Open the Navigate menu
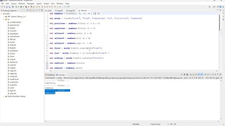Viewport: 225px width, 126px height. [31, 3]
